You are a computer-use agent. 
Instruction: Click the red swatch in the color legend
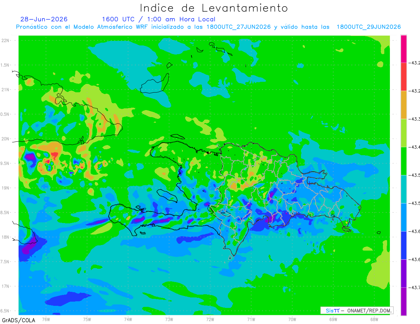point(404,77)
